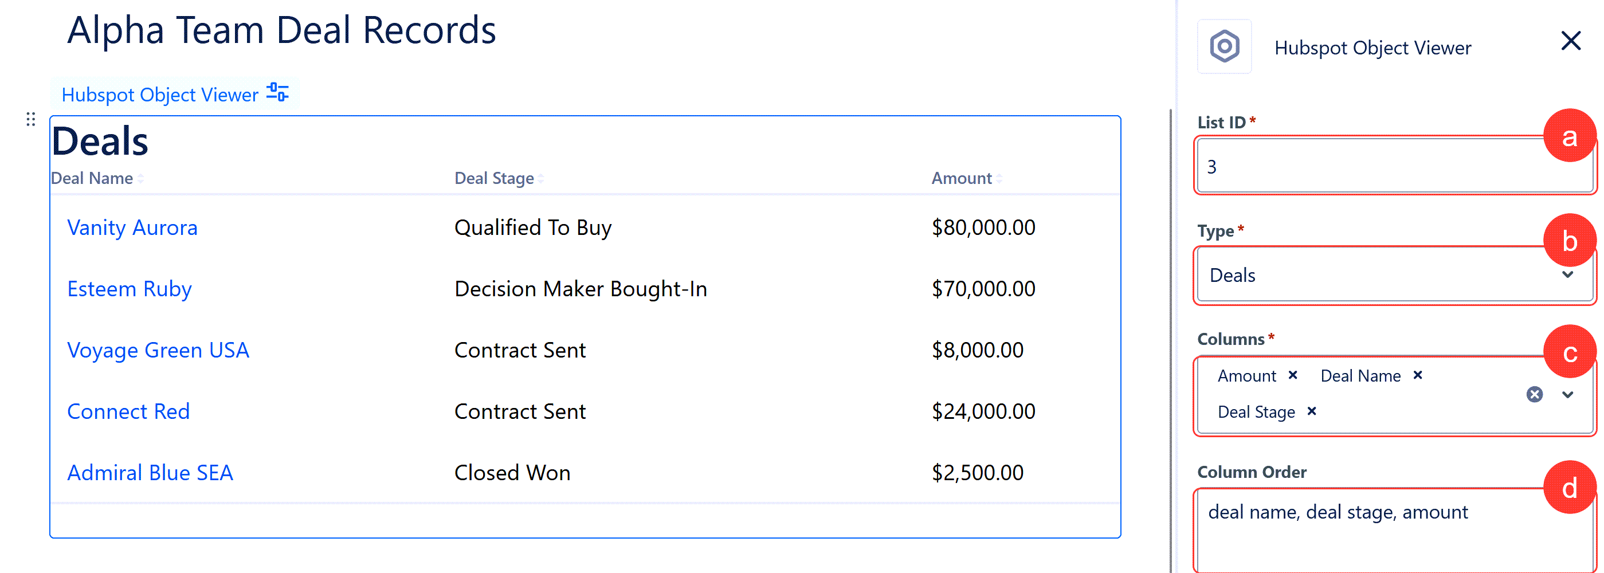The height and width of the screenshot is (573, 1604).
Task: Click the List ID input field
Action: click(1394, 166)
